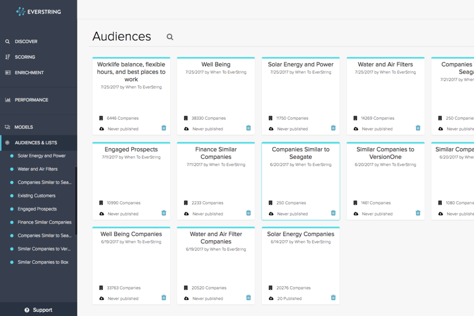Screen dimensions: 474x316
Task: Click the Audiences & Lists target icon
Action: pos(7,142)
